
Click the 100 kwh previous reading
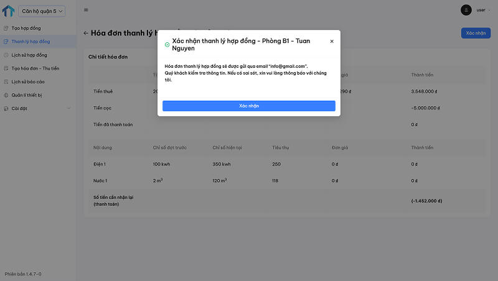(161, 164)
